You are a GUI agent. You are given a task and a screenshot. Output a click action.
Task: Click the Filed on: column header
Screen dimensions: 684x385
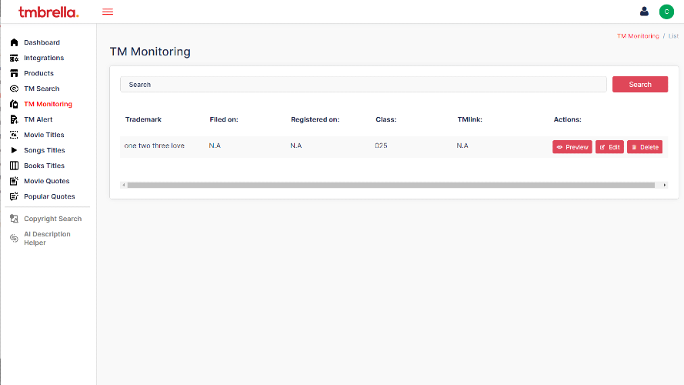point(224,119)
